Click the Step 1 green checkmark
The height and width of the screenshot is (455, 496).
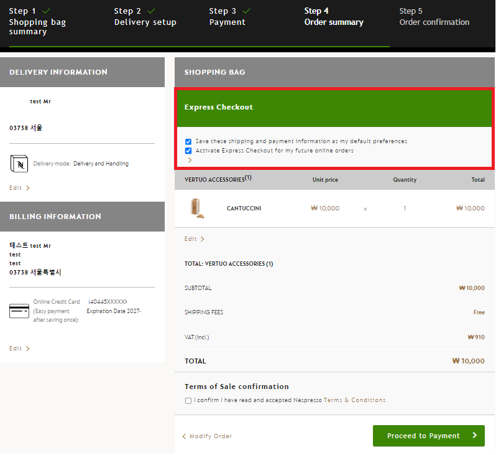click(46, 11)
